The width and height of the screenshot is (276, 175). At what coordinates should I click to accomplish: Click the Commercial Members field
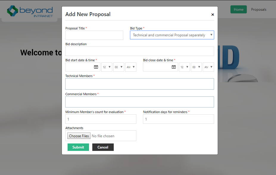(139, 102)
